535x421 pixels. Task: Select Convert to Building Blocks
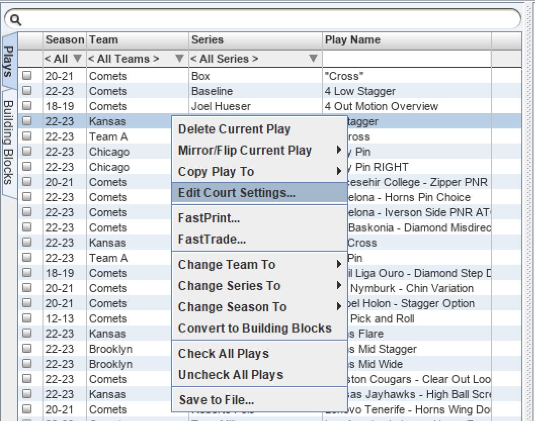(258, 328)
